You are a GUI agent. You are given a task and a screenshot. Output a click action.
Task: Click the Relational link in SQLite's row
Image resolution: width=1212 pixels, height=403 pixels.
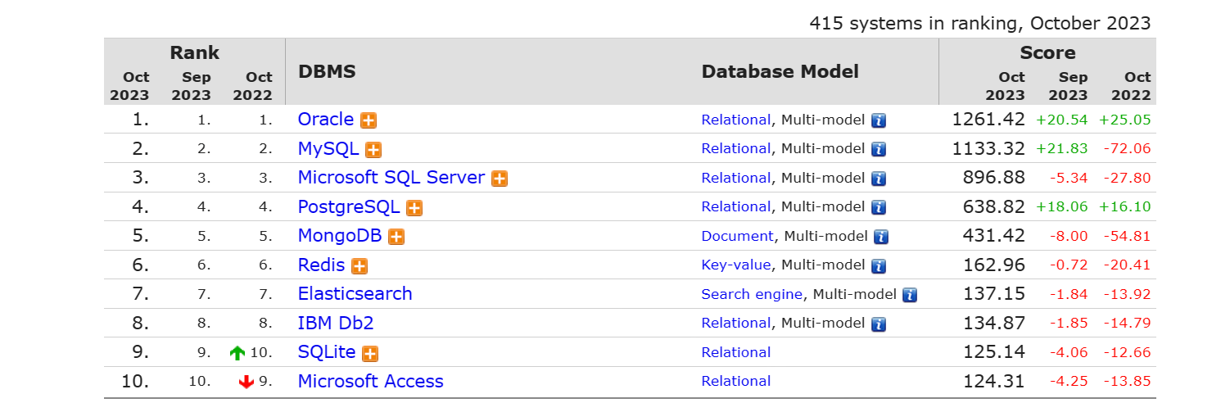click(x=736, y=352)
